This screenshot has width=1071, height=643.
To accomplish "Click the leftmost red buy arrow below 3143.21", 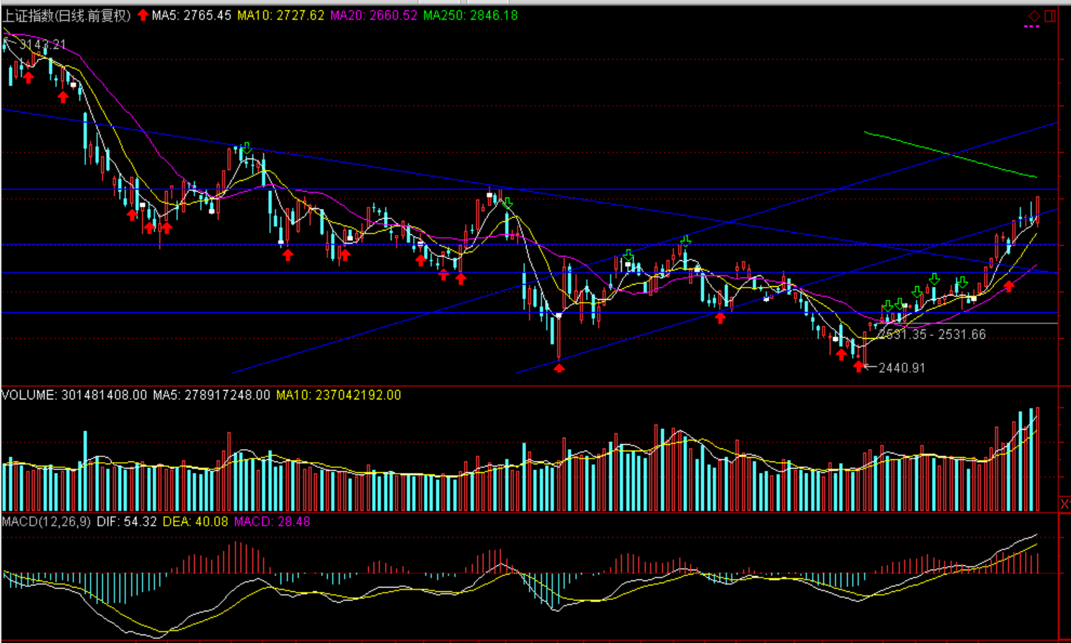I will [28, 77].
